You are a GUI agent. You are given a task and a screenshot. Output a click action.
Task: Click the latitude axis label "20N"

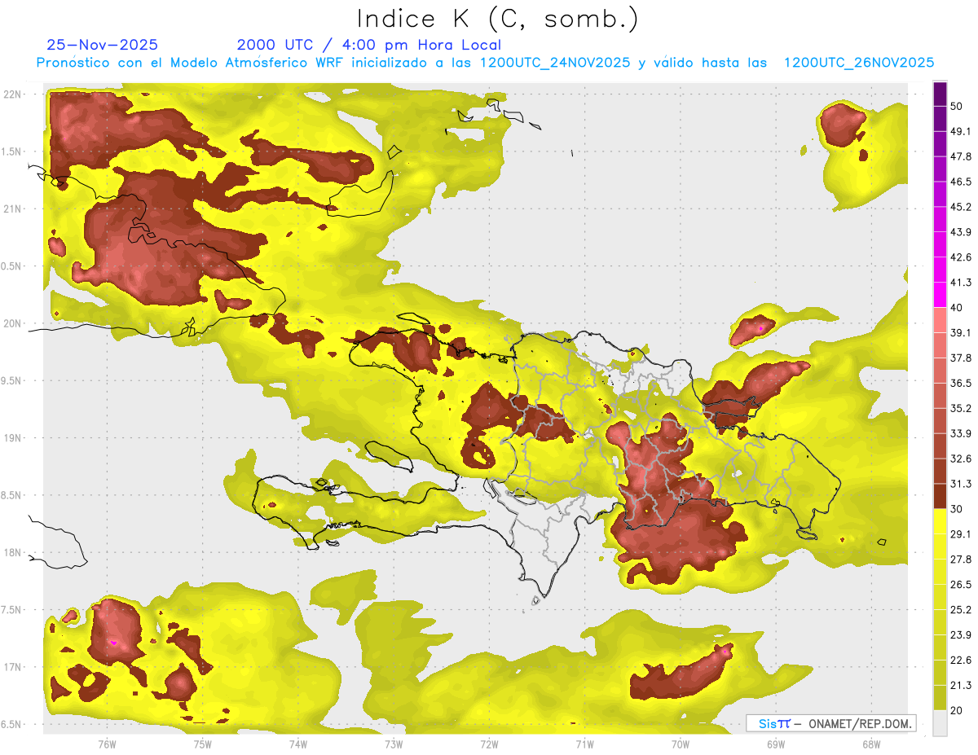[11, 323]
